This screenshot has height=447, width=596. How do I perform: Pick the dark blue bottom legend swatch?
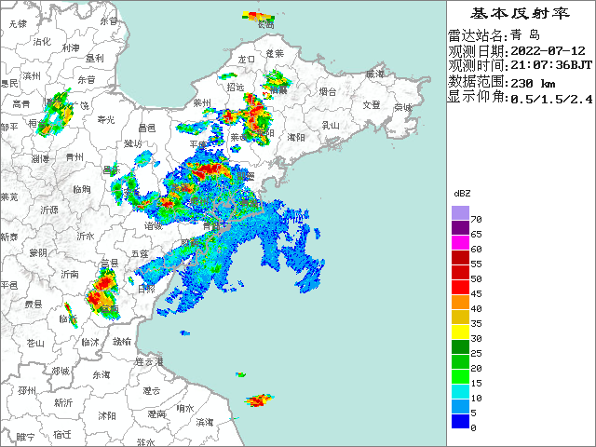461,422
